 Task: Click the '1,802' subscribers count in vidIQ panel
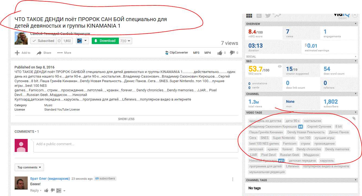(331, 102)
